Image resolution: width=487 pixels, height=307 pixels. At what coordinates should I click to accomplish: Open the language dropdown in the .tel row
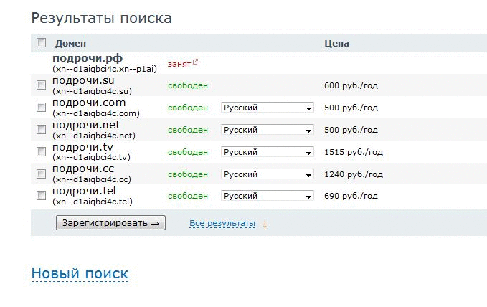(x=268, y=196)
